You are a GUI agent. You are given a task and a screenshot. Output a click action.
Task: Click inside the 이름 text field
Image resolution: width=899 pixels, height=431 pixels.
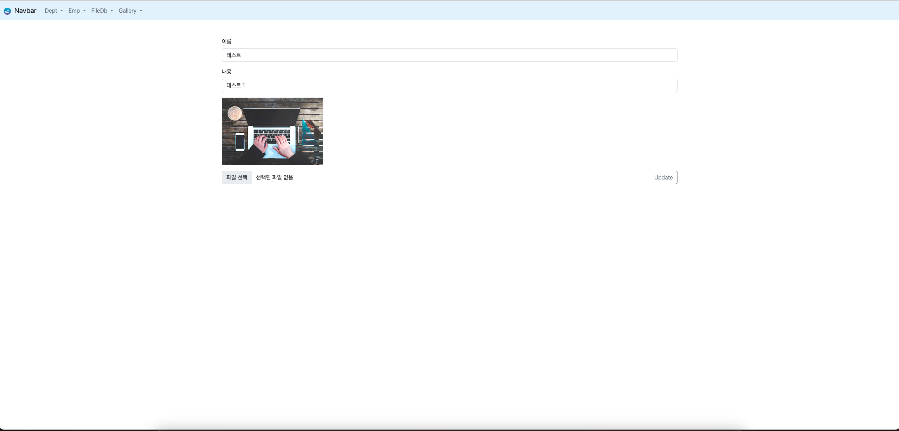[449, 55]
